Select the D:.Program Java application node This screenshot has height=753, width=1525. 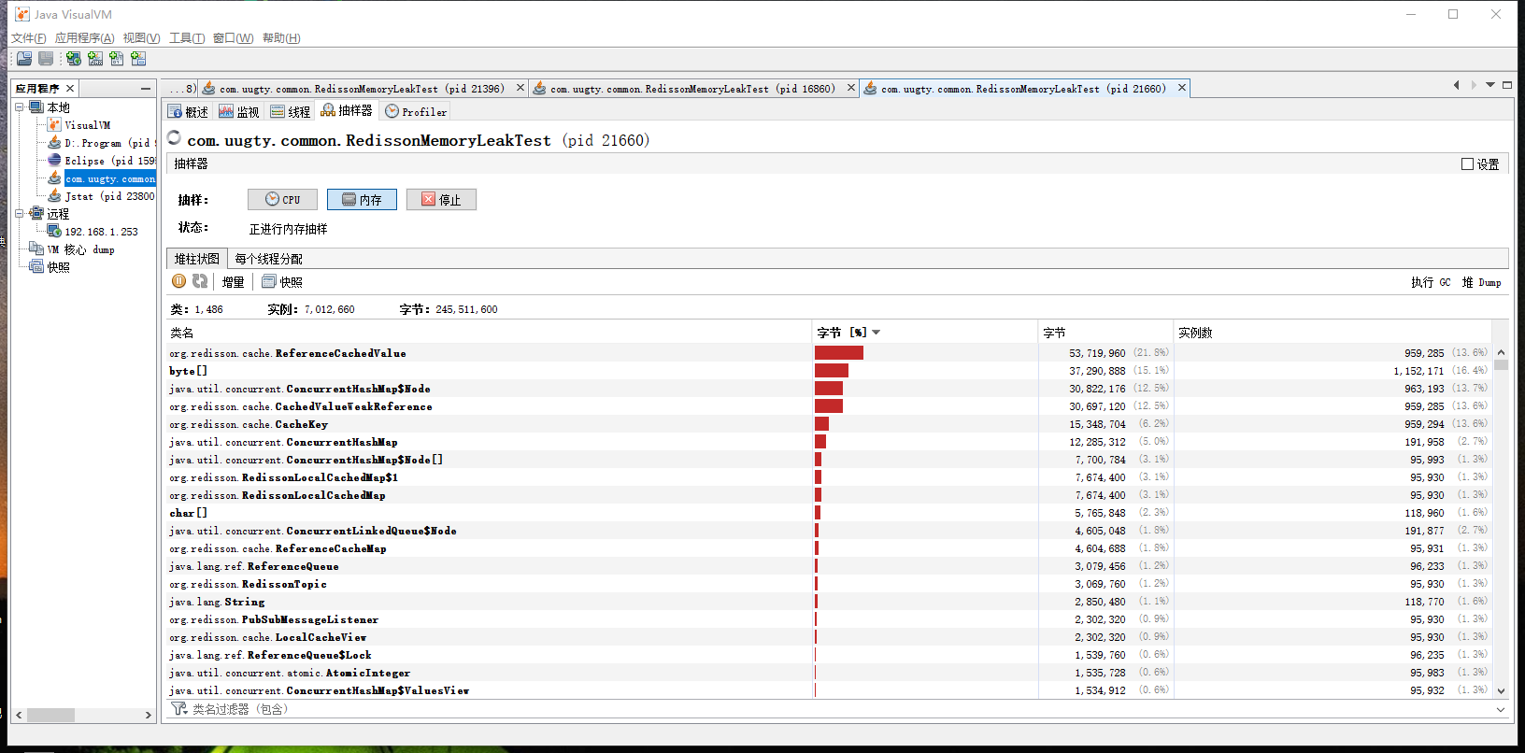[101, 143]
